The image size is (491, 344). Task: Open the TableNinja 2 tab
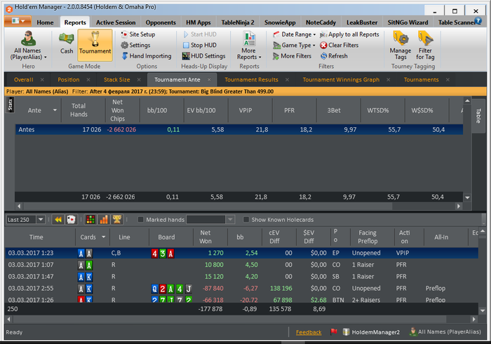pyautogui.click(x=238, y=22)
